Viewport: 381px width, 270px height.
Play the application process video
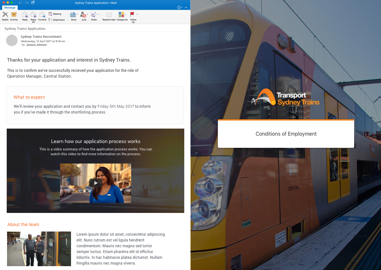tap(96, 183)
